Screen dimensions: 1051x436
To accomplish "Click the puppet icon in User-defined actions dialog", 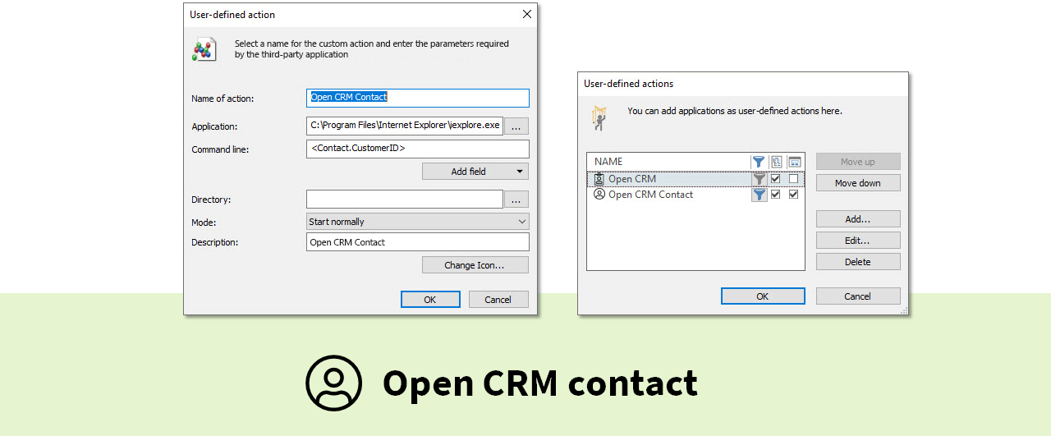I will tap(599, 117).
